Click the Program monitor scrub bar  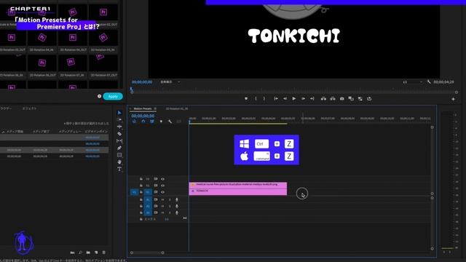(x=294, y=92)
